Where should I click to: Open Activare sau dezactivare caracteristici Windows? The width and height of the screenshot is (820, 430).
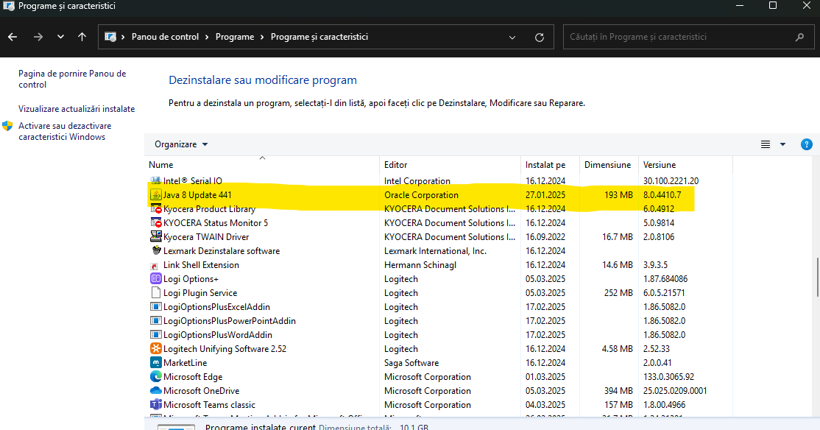pos(65,131)
